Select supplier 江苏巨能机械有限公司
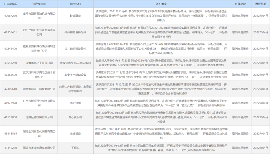The width and height of the screenshot is (270, 154). (x=39, y=117)
